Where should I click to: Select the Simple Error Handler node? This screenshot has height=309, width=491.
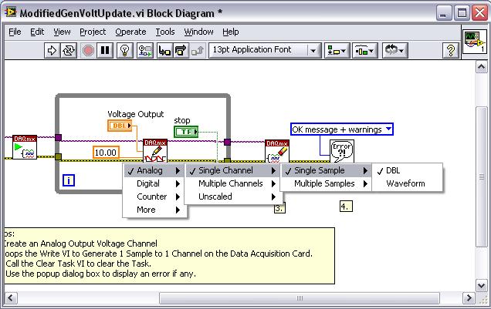[x=342, y=151]
